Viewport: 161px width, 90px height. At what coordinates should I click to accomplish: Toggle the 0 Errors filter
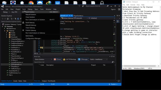(58, 59)
